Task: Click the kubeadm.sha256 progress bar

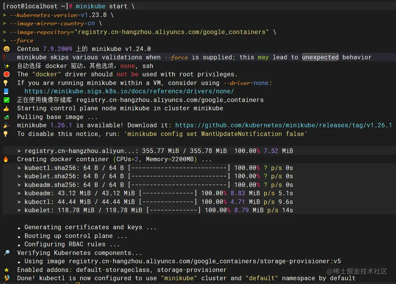Action: [x=179, y=185]
